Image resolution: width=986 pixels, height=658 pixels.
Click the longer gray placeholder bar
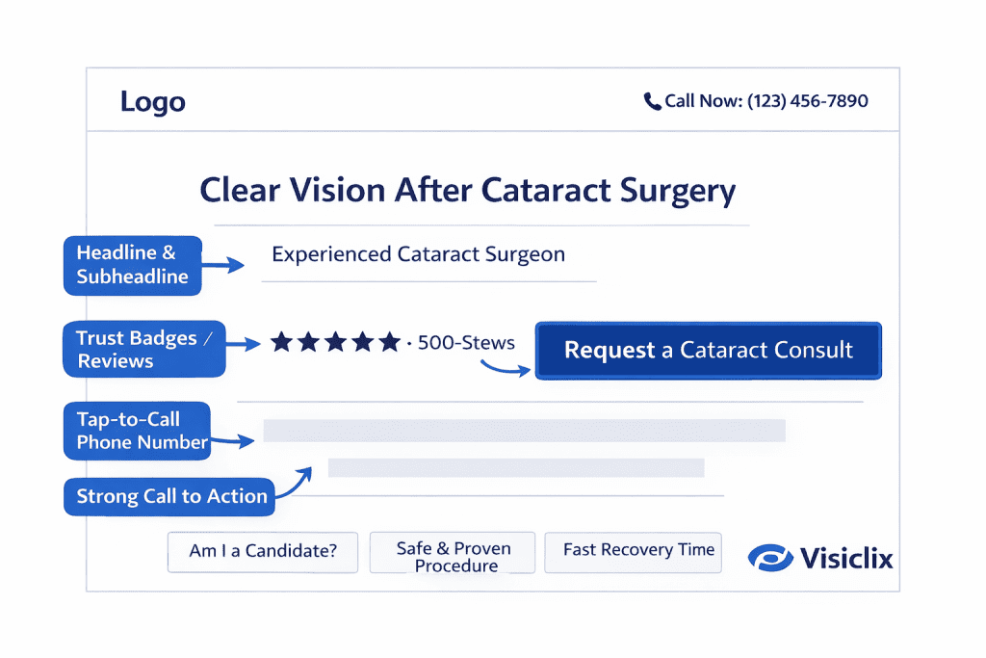pos(524,431)
